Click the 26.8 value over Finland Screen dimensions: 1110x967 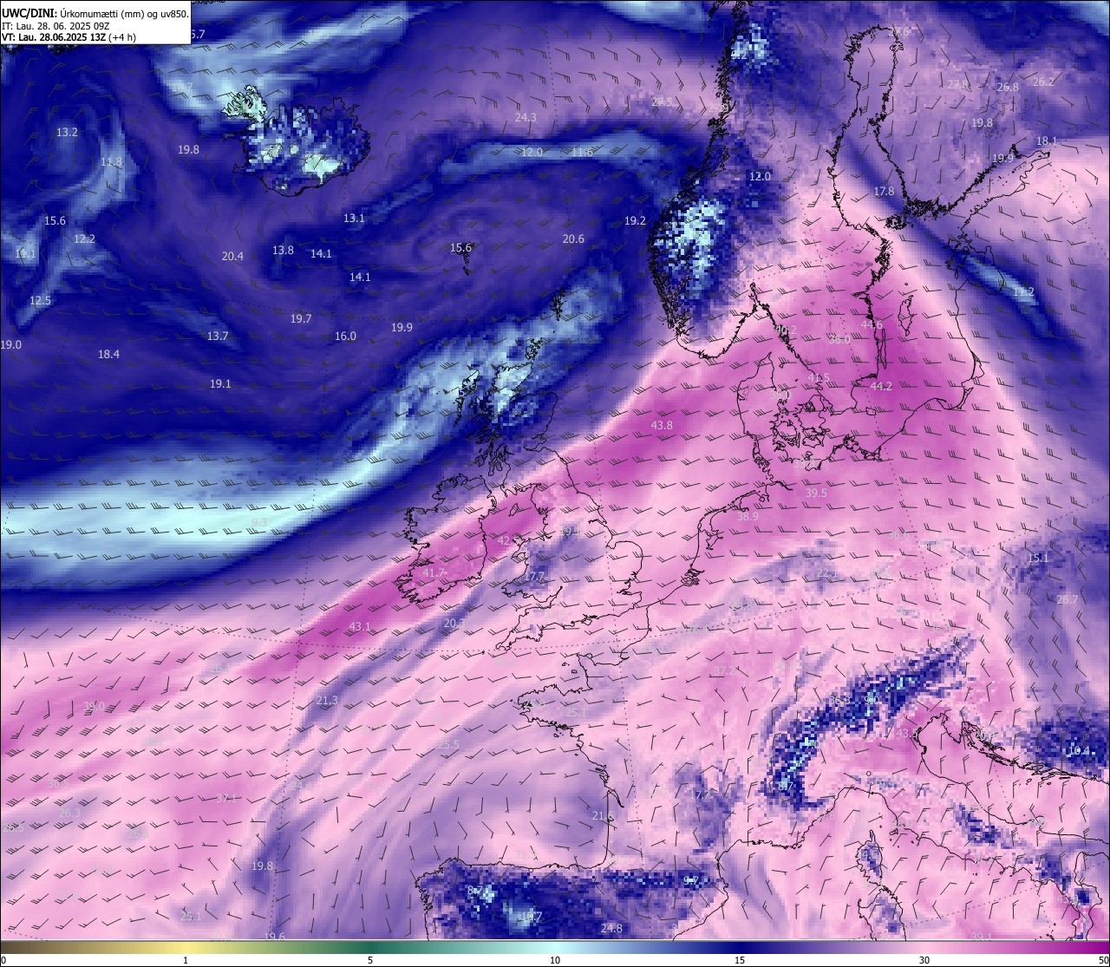[1008, 88]
